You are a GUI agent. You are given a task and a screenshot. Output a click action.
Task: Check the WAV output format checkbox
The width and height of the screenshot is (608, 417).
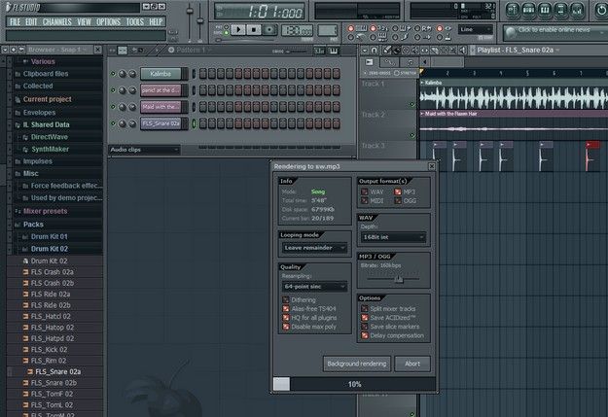point(365,191)
